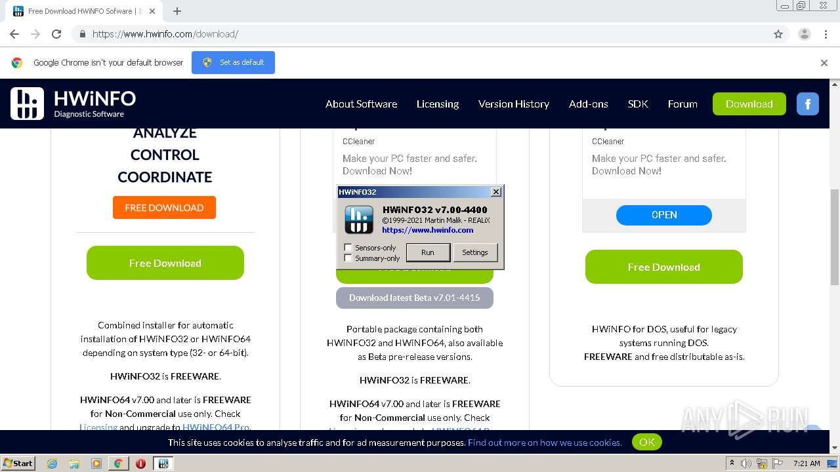840x472 pixels.
Task: Click the HWiNFO32 logo icon in dialog
Action: [x=359, y=220]
